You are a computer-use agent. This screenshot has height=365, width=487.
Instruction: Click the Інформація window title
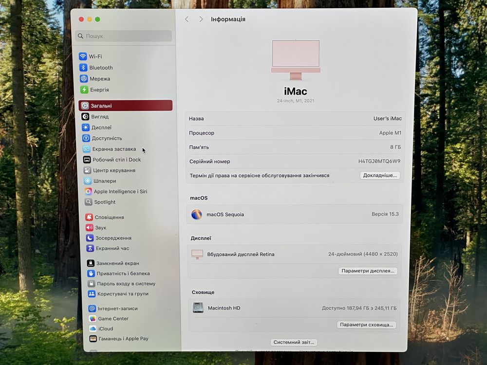pyautogui.click(x=228, y=19)
